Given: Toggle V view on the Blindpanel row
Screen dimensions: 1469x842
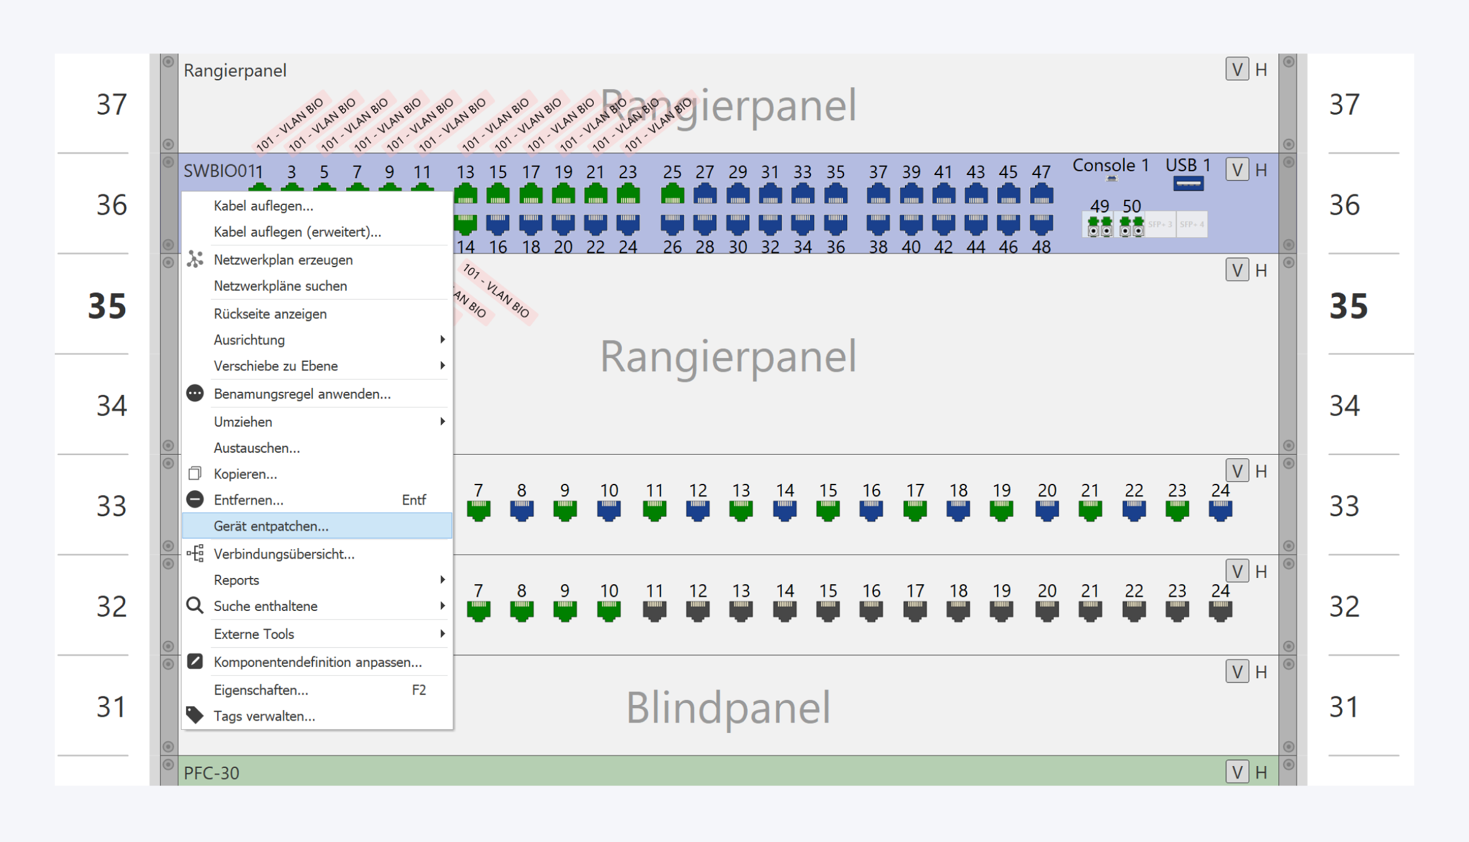Looking at the screenshot, I should pos(1237,671).
